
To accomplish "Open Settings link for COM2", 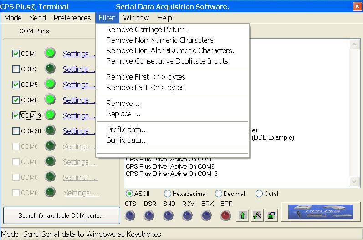I will (x=79, y=69).
